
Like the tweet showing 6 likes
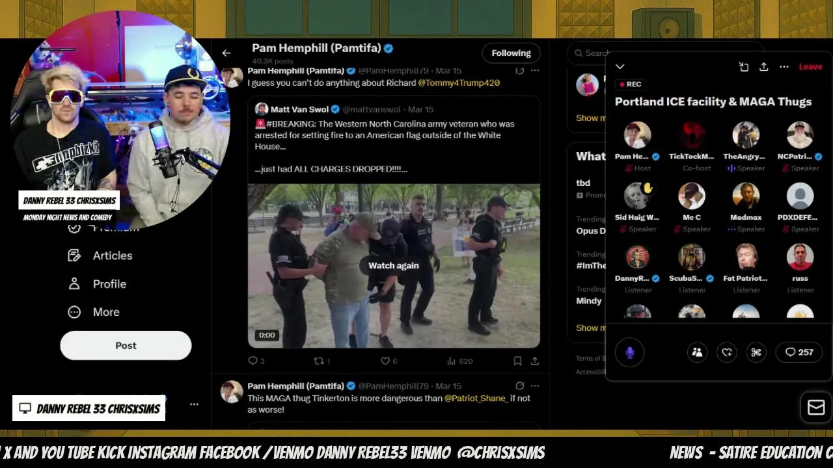[389, 361]
